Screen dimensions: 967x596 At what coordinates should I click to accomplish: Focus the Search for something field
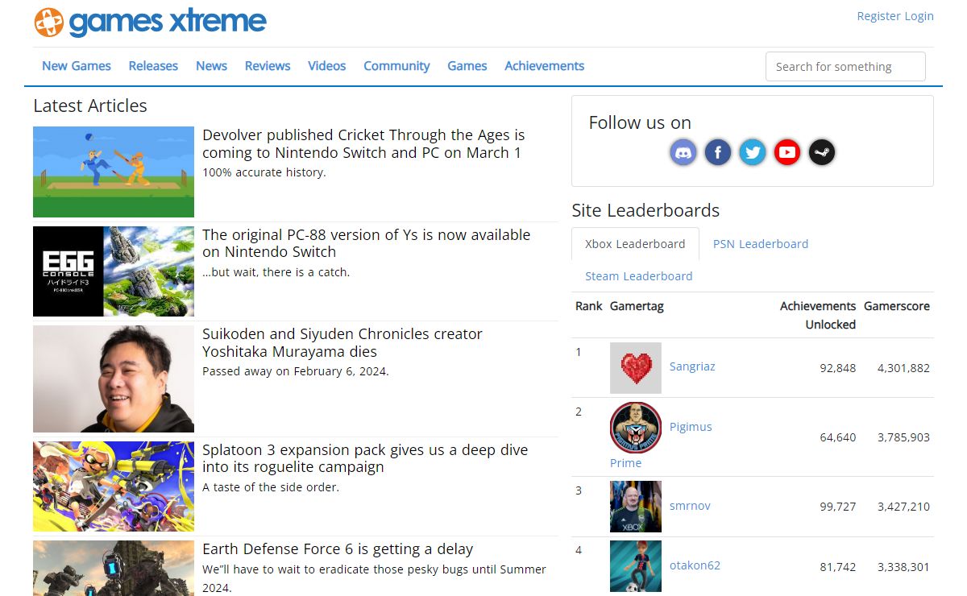[x=845, y=67]
